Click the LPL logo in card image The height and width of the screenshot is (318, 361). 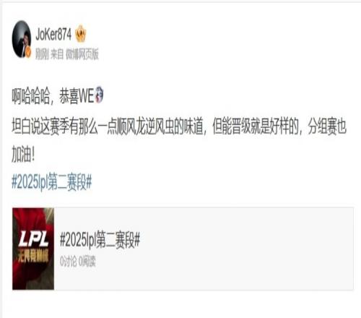click(33, 239)
